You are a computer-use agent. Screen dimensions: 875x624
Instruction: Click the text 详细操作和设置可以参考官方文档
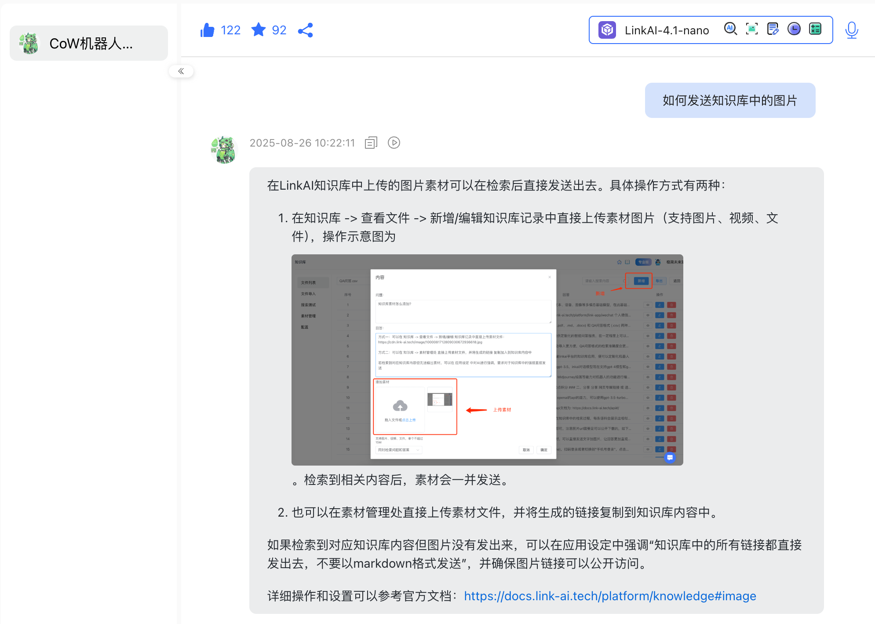[363, 596]
